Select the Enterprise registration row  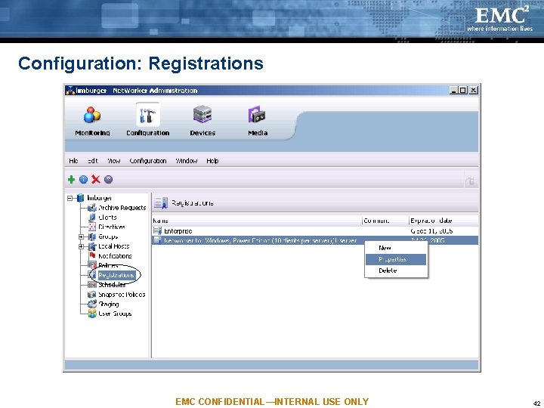tap(315, 230)
